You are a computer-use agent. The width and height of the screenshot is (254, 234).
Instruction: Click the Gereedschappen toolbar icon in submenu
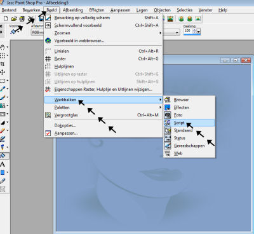pos(168,146)
